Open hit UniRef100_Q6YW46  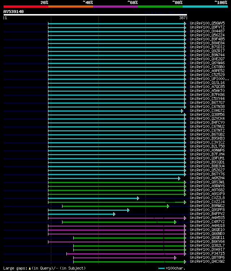[x=207, y=63]
